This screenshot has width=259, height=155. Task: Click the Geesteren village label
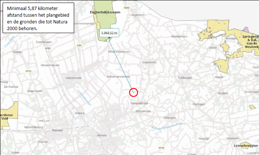[x=149, y=62]
